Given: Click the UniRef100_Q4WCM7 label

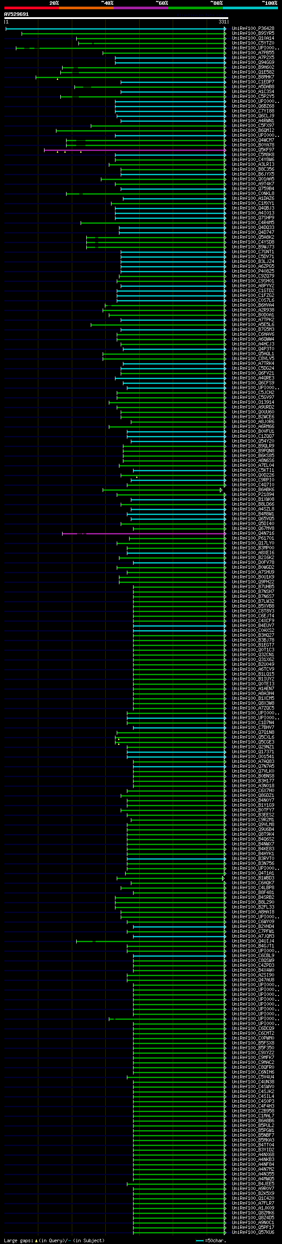Looking at the screenshot, I should (252, 140).
